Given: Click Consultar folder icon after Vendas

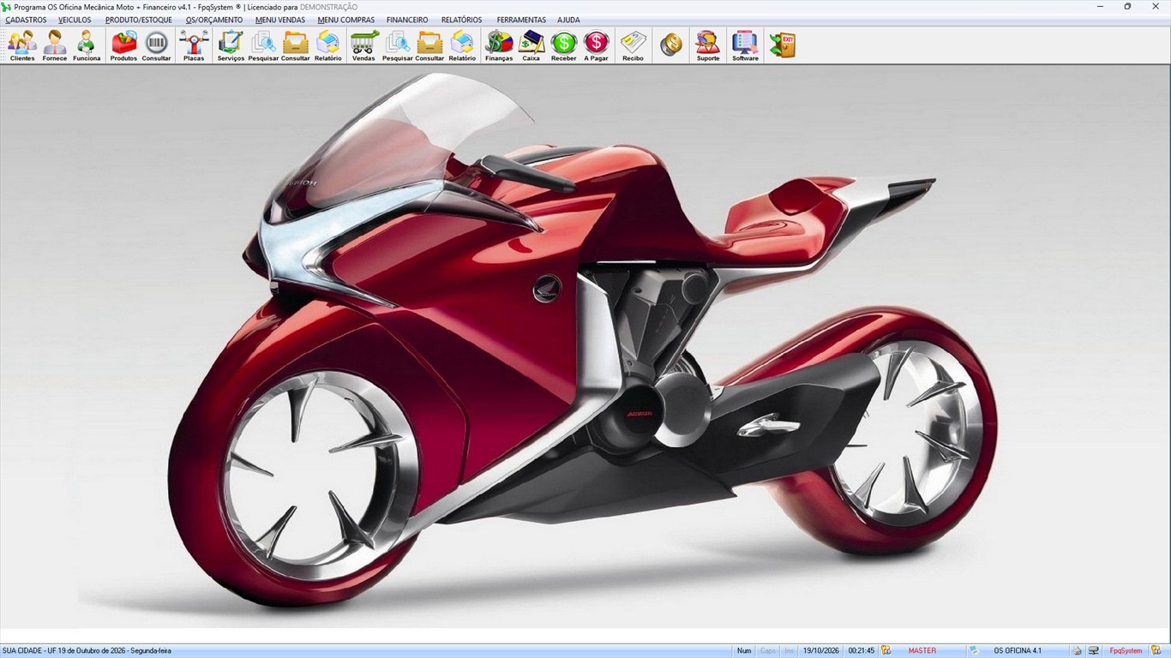Looking at the screenshot, I should click(429, 45).
